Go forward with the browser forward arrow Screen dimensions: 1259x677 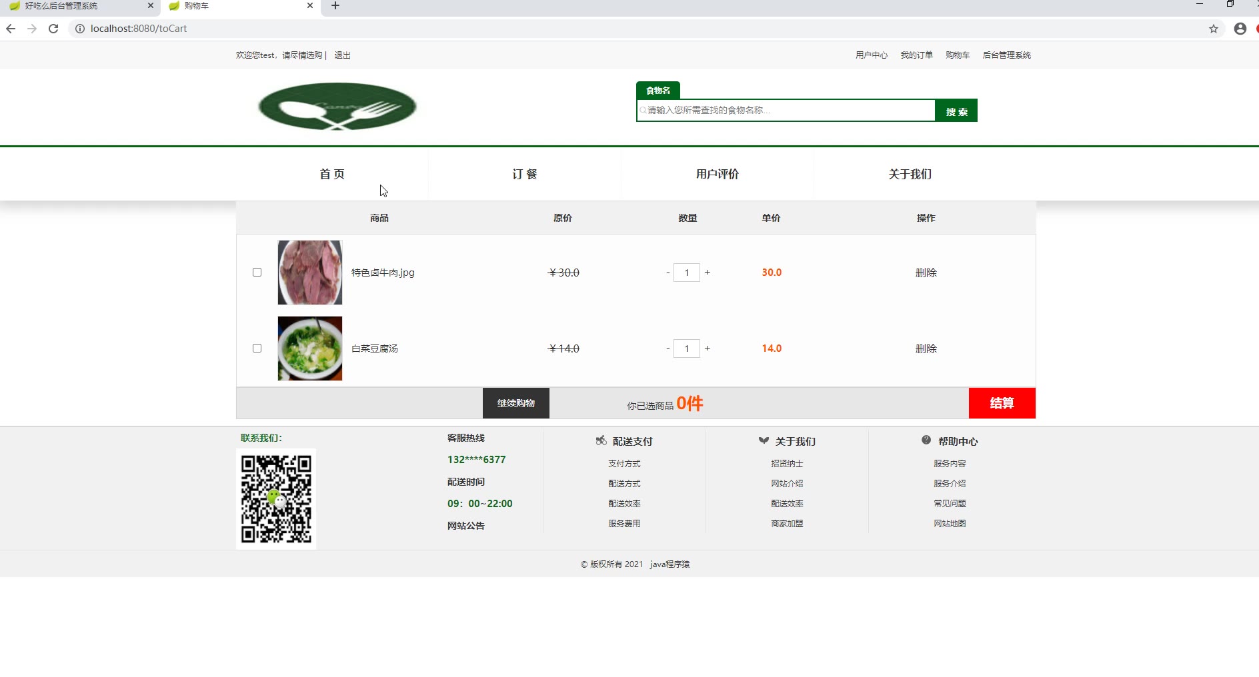[x=32, y=29]
